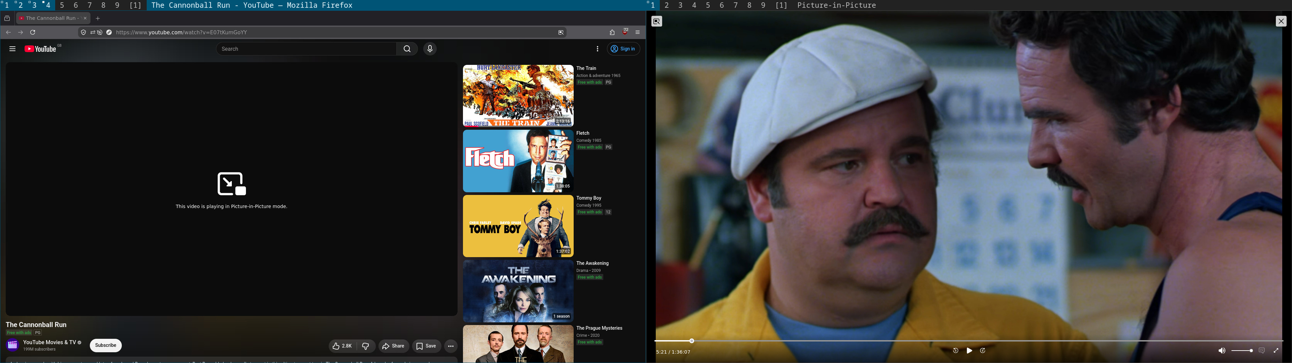Click the video title The Cannonball Run
The height and width of the screenshot is (363, 1292).
point(36,325)
